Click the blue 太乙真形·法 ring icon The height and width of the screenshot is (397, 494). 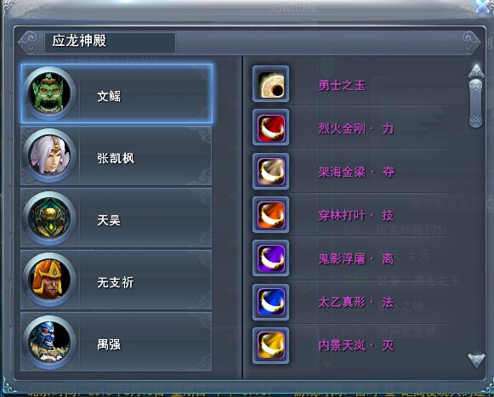(270, 302)
